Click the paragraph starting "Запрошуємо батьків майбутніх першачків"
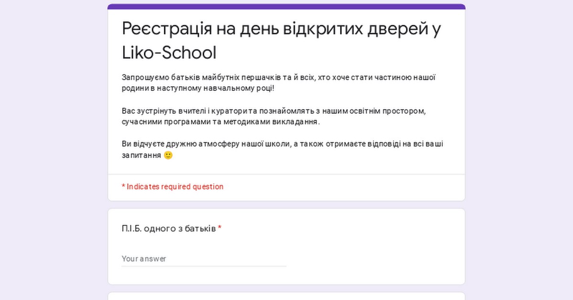The width and height of the screenshot is (573, 300). coord(278,78)
